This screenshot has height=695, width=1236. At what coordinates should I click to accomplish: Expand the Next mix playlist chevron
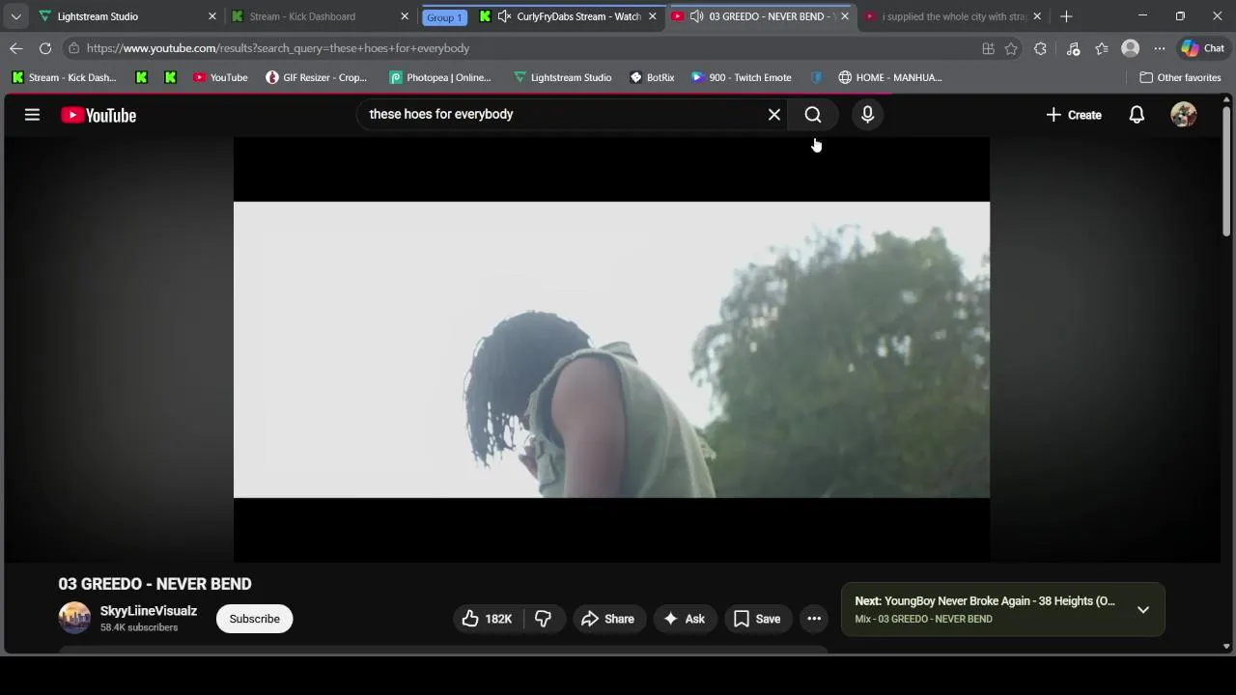tap(1143, 610)
